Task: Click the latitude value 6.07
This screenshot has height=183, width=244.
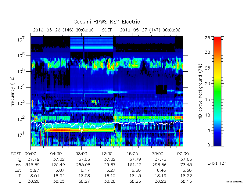Action: pos(60,170)
